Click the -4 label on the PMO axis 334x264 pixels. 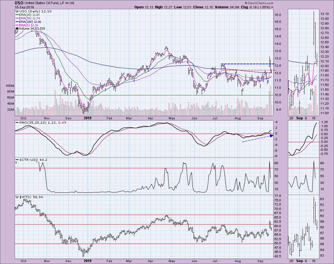coord(276,145)
